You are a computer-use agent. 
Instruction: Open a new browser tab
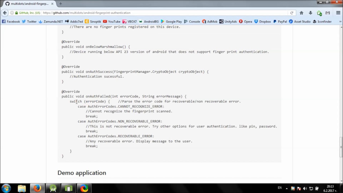[61, 4]
